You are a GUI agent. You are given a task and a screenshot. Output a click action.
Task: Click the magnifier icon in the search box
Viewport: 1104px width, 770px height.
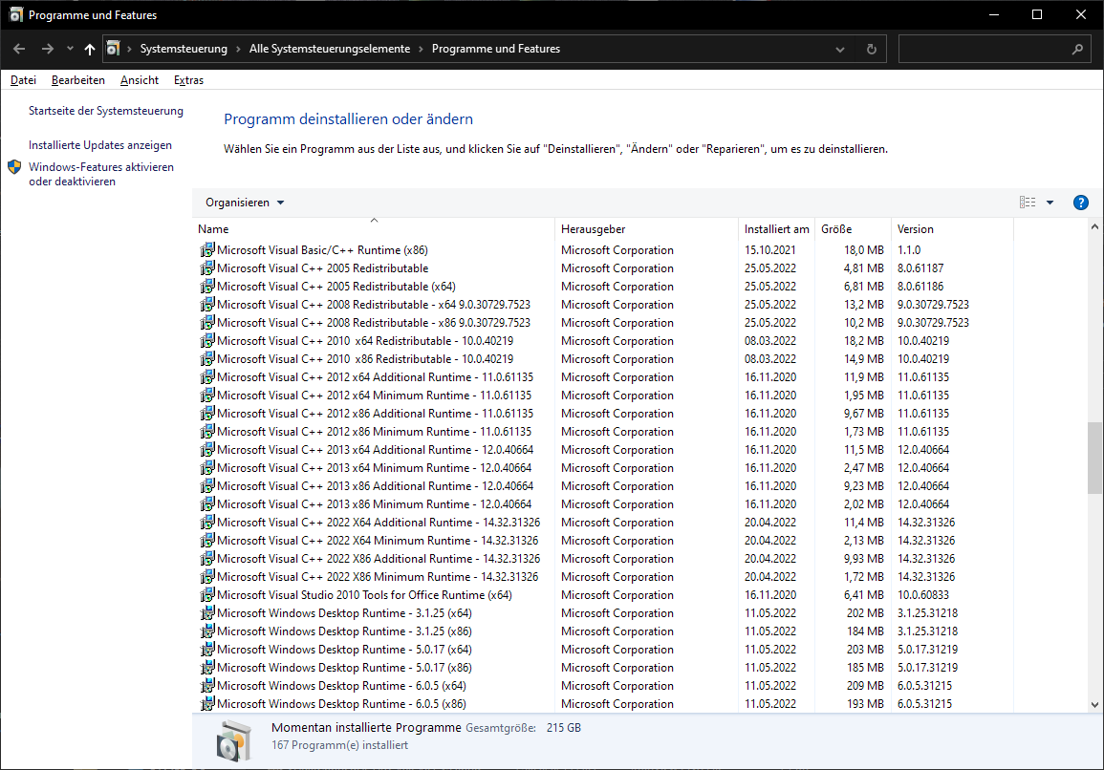tap(1077, 50)
